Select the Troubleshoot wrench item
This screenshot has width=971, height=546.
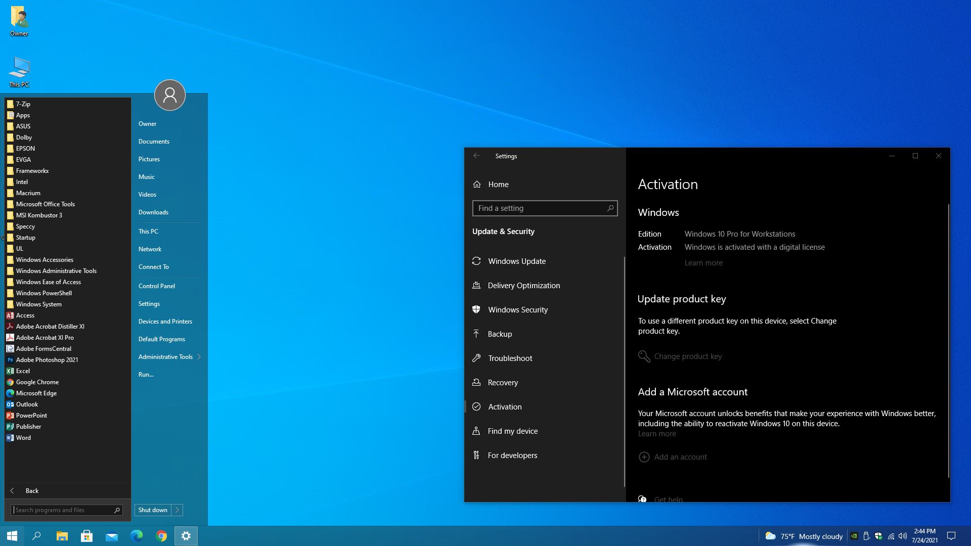(x=510, y=358)
